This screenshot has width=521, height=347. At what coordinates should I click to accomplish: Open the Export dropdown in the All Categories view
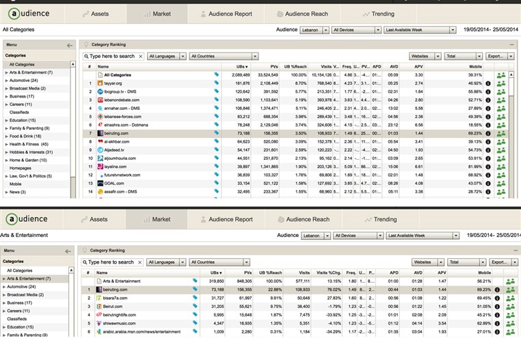coord(500,56)
